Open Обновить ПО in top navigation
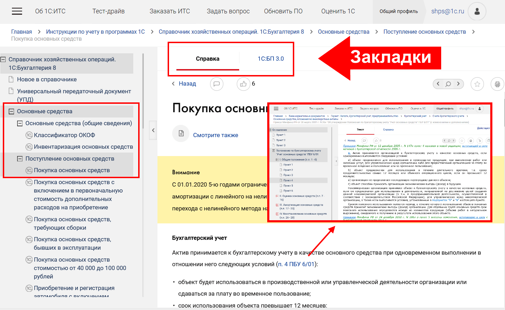Viewport: 505px width, 310px height. 283,11
